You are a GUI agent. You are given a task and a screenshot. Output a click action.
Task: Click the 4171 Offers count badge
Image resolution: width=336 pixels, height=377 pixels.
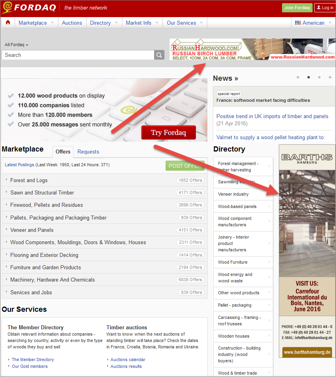coord(190,192)
